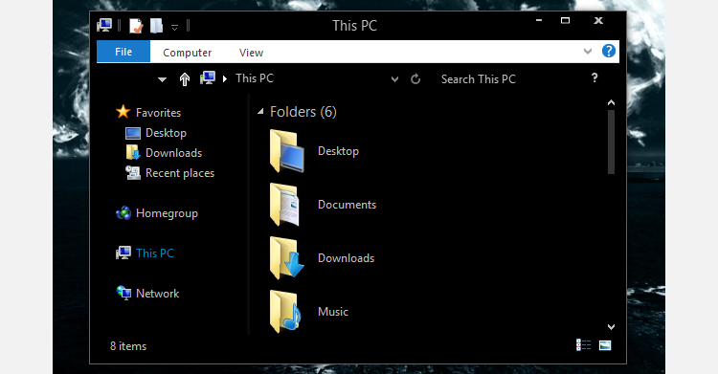Go up one level with up arrow

(x=185, y=79)
